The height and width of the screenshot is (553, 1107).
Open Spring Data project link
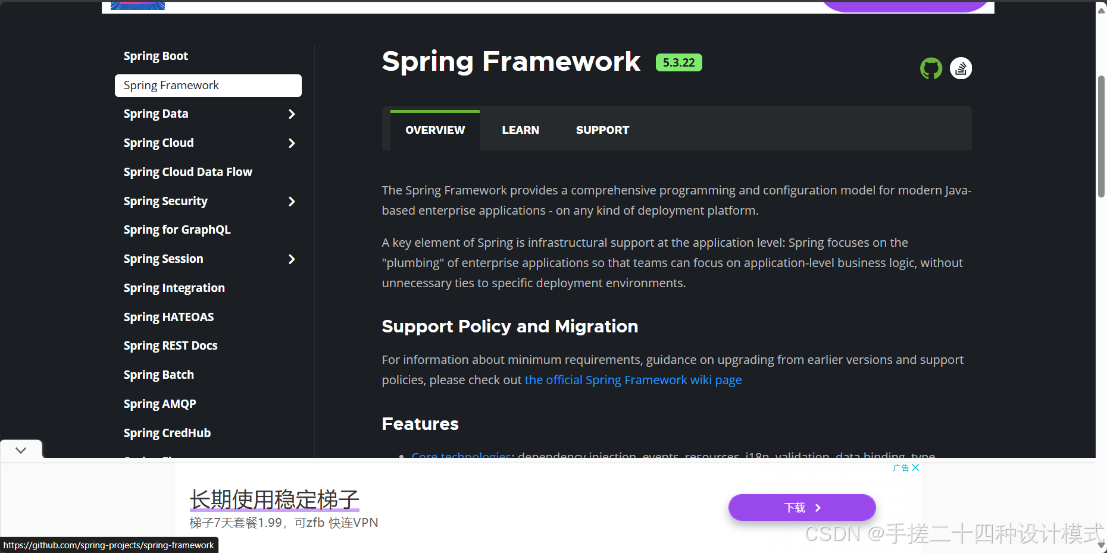(x=156, y=114)
